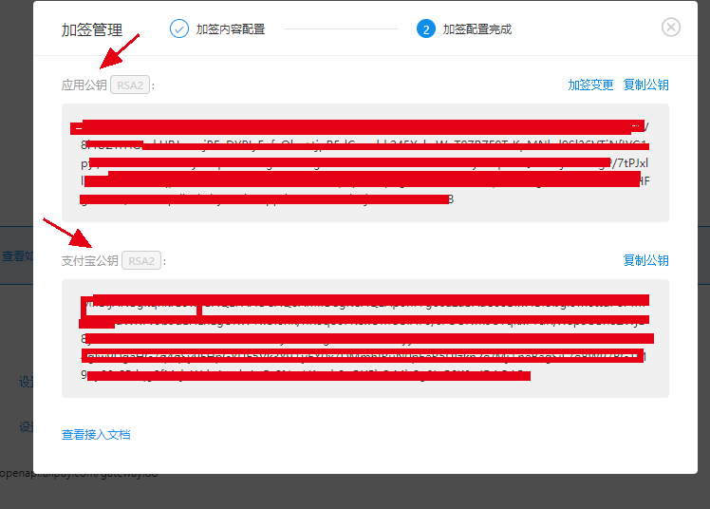Select the 加签管理 dialog title
Image resolution: width=710 pixels, height=509 pixels.
[92, 29]
